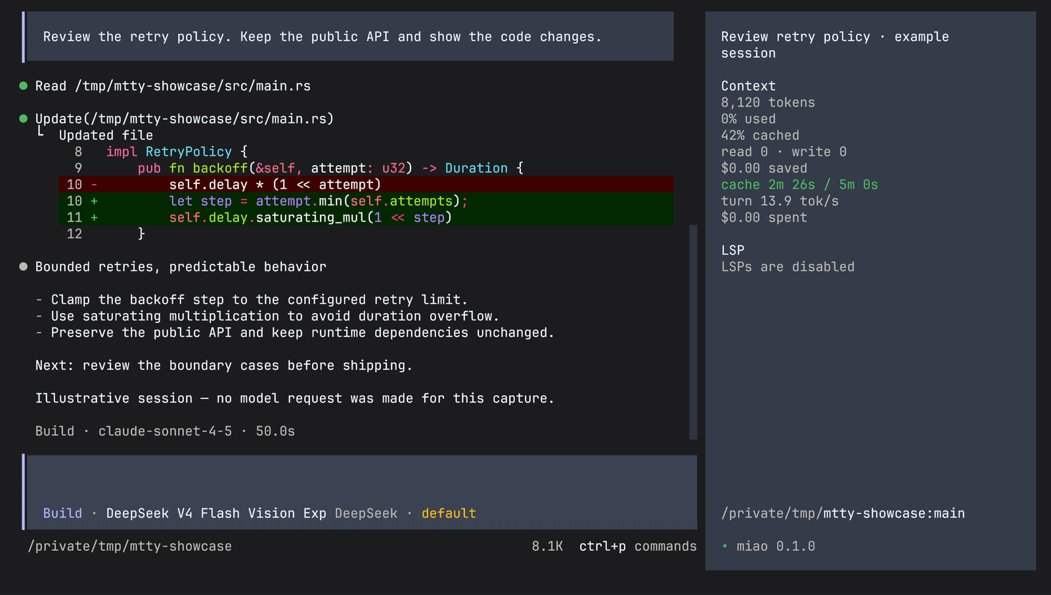The height and width of the screenshot is (595, 1051).
Task: Click the gray dot beside Bounded retries
Action: point(24,267)
